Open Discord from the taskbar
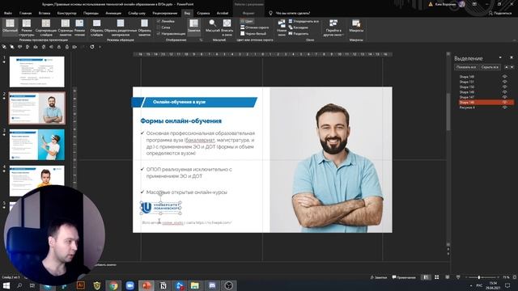Screen dimensions: 518x291 point(212,285)
